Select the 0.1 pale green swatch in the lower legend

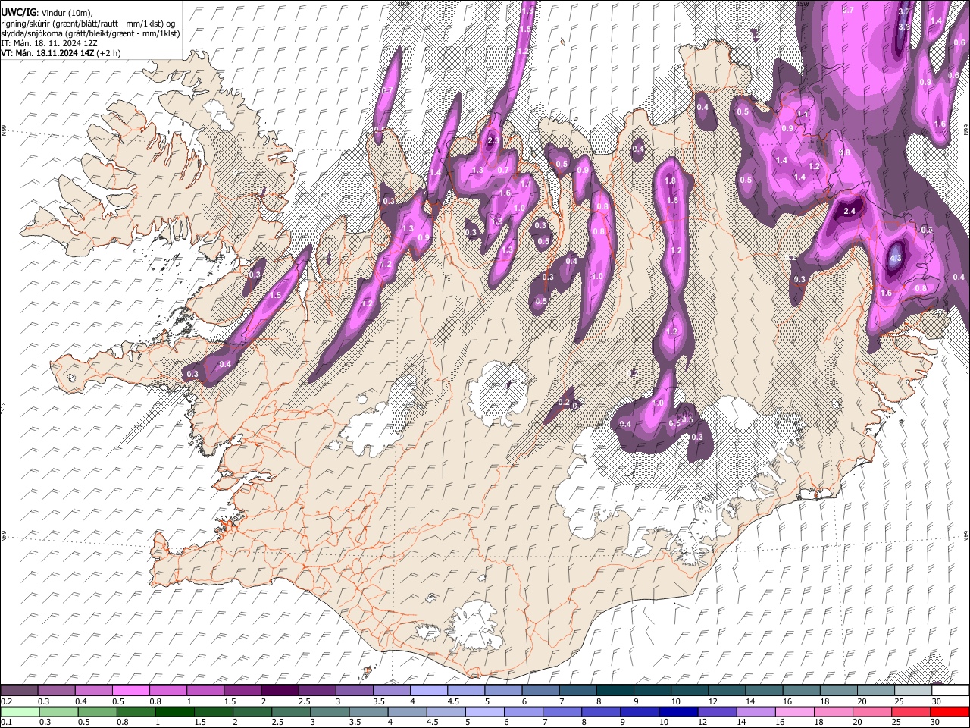coord(19,711)
